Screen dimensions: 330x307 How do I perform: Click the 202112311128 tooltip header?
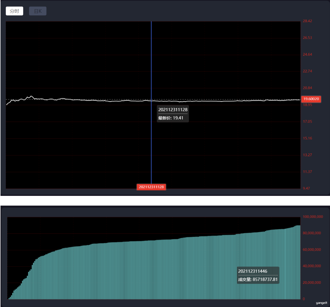click(173, 110)
